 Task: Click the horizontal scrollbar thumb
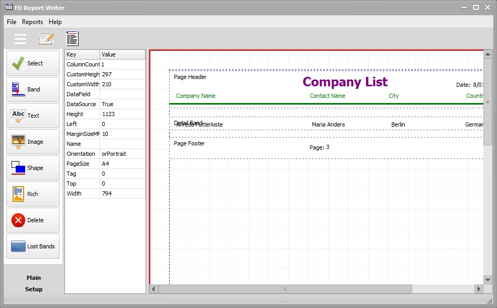[285, 289]
